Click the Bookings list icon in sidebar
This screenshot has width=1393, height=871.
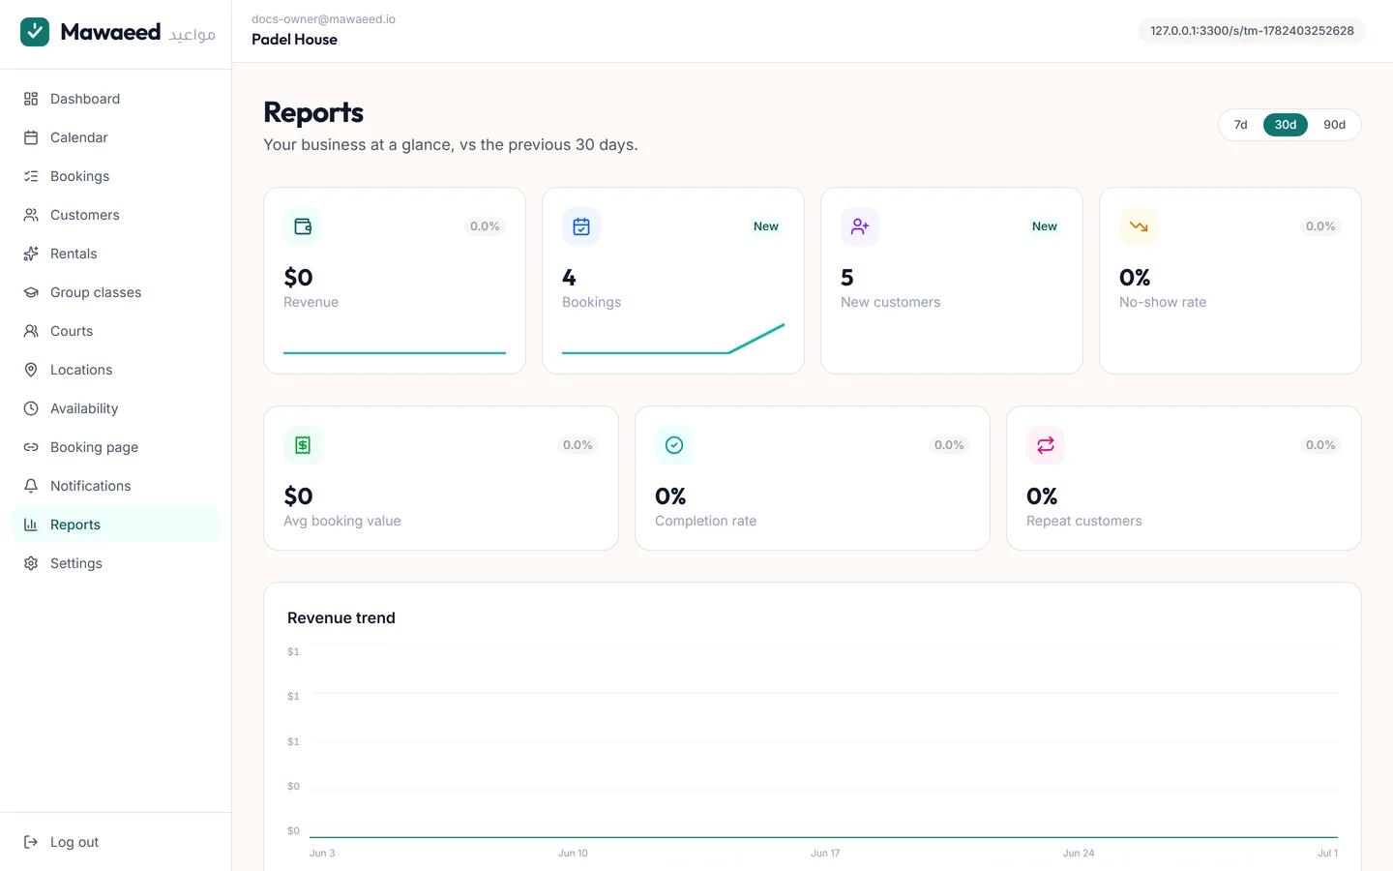[x=31, y=176]
